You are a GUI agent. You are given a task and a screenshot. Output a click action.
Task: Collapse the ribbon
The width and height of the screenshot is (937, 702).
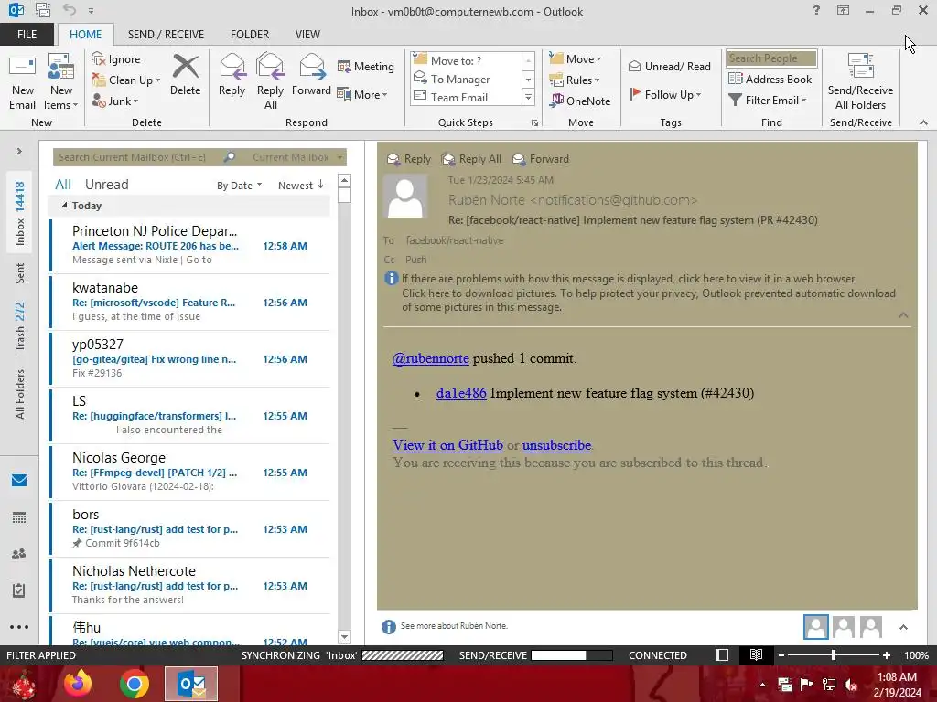[923, 122]
